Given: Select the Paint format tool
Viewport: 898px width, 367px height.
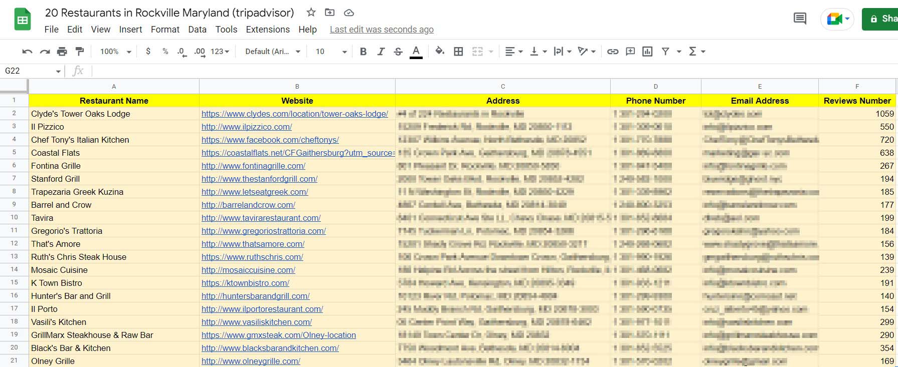Looking at the screenshot, I should point(79,51).
